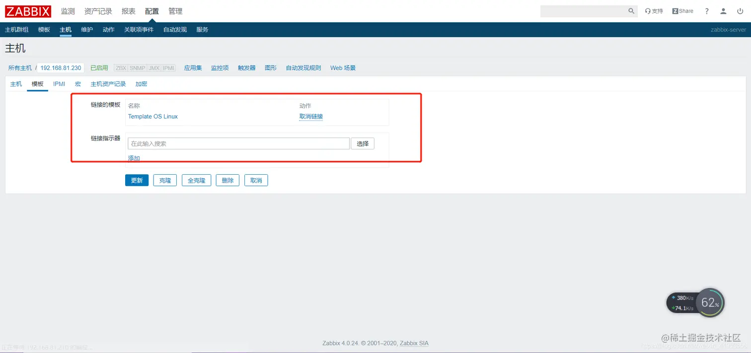
Task: Click the 添加 link
Action: coord(134,158)
